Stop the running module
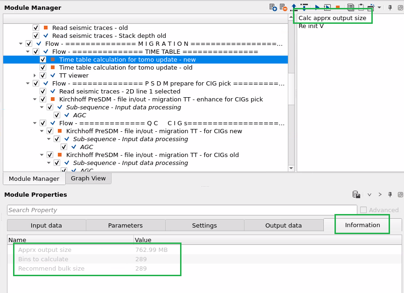 coord(338,7)
